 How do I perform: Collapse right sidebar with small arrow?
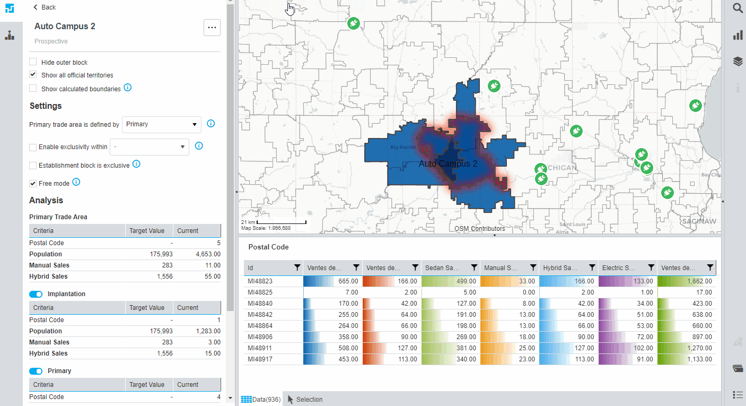723,202
